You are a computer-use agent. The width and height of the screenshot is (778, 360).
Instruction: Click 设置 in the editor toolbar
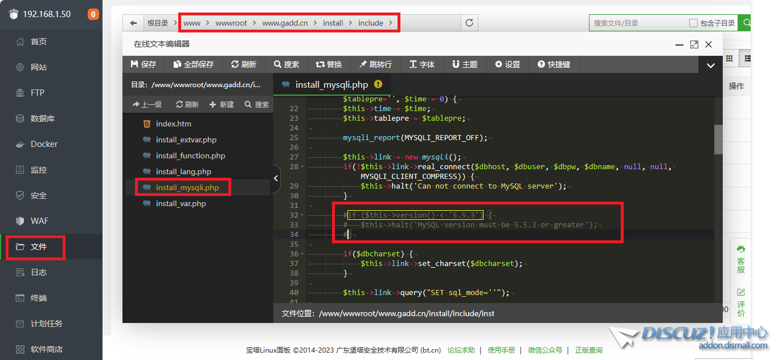click(507, 64)
